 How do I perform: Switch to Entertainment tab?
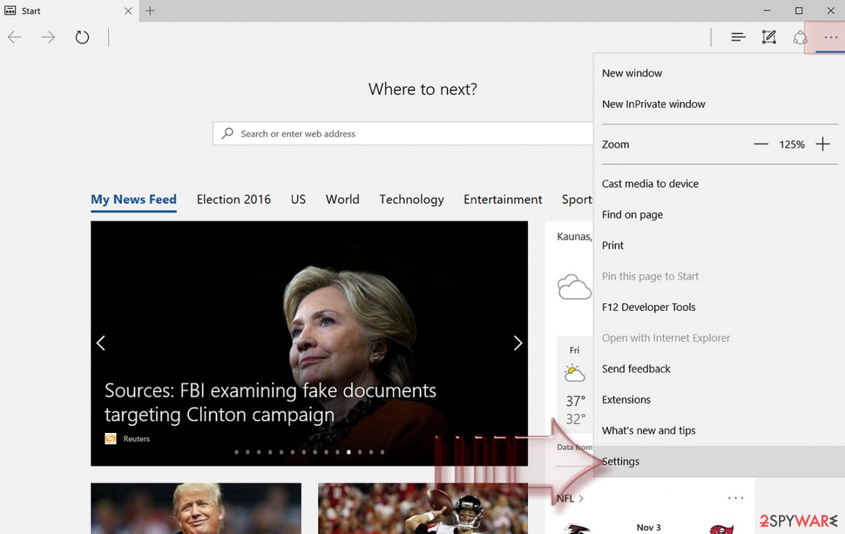(x=503, y=199)
